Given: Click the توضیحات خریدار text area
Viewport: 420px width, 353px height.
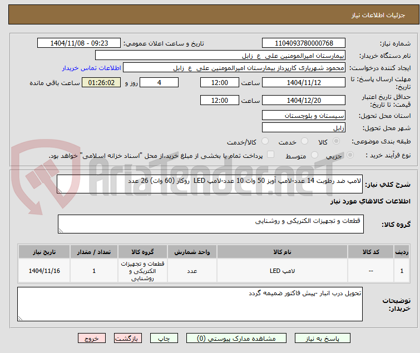Looking at the screenshot, I should click(x=190, y=304).
